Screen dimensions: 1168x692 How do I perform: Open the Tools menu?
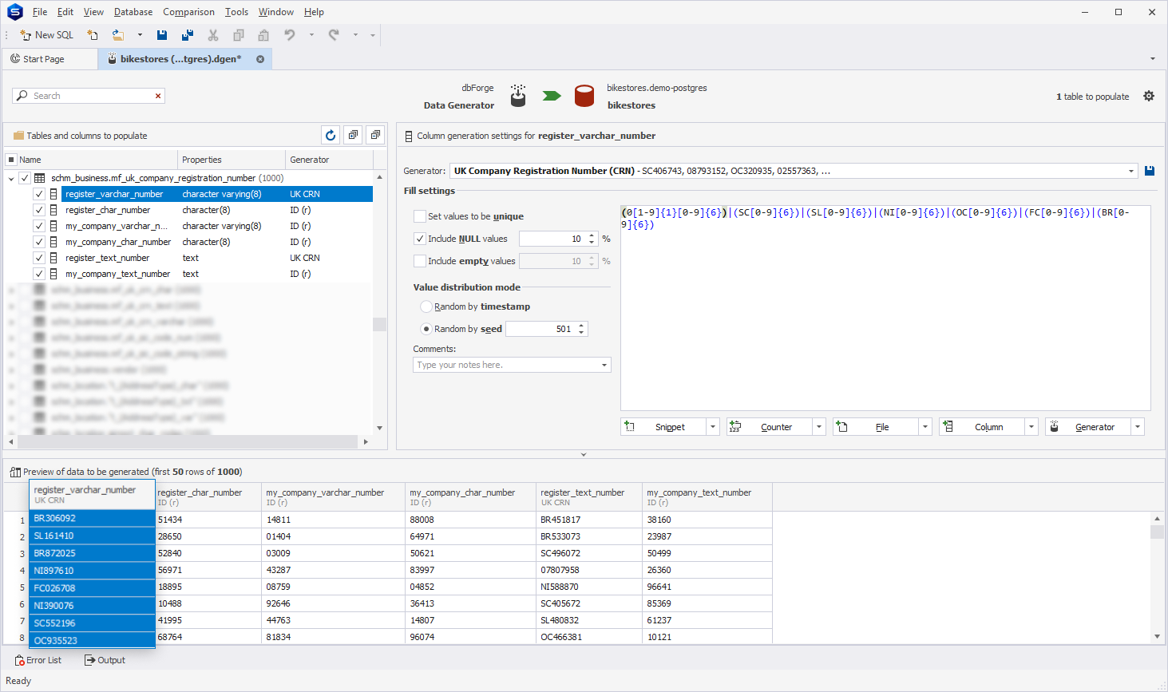(x=236, y=12)
